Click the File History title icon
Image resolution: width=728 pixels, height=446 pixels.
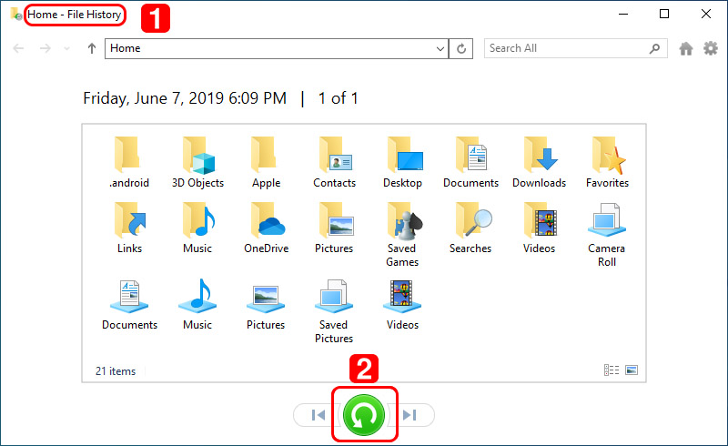[x=15, y=14]
